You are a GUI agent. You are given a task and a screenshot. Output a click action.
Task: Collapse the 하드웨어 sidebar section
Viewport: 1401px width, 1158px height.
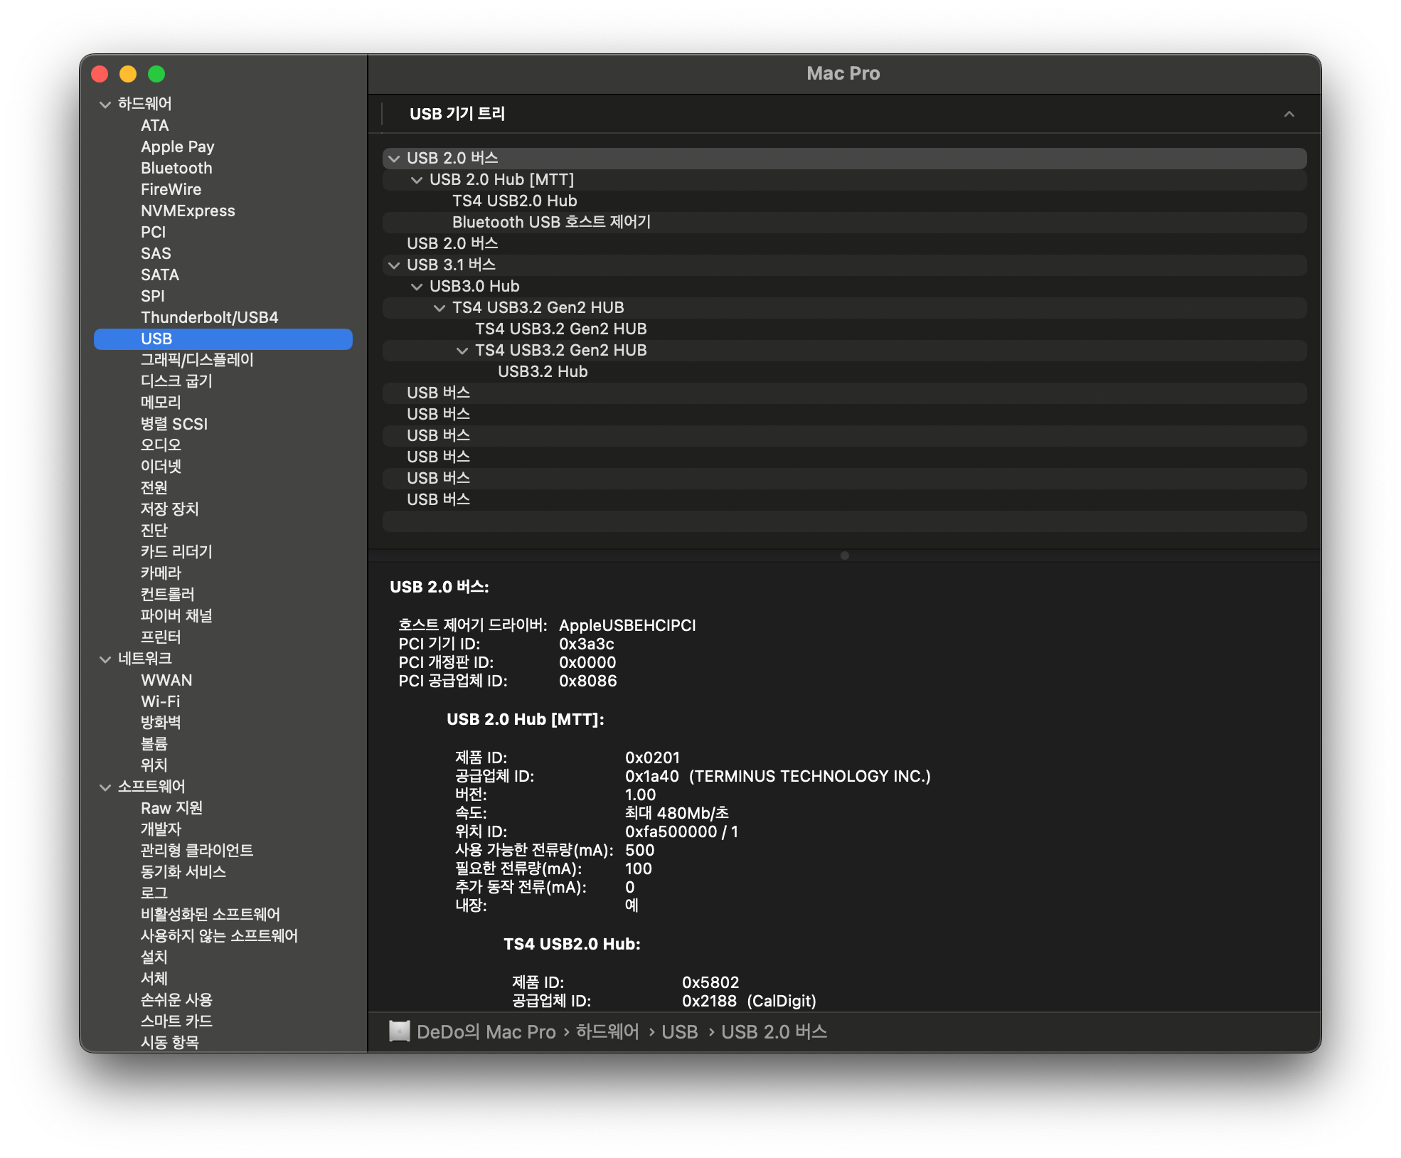(104, 103)
